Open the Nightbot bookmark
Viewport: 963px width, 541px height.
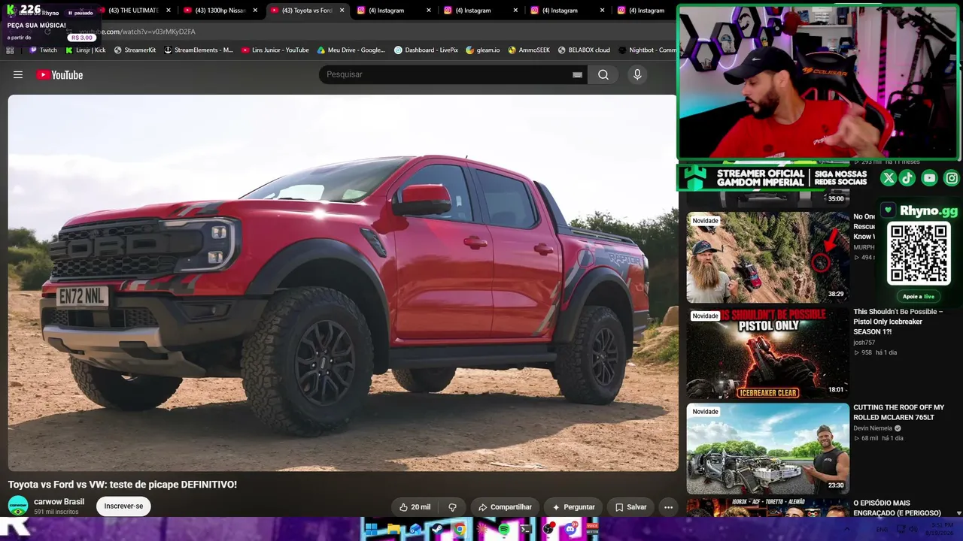click(x=647, y=50)
